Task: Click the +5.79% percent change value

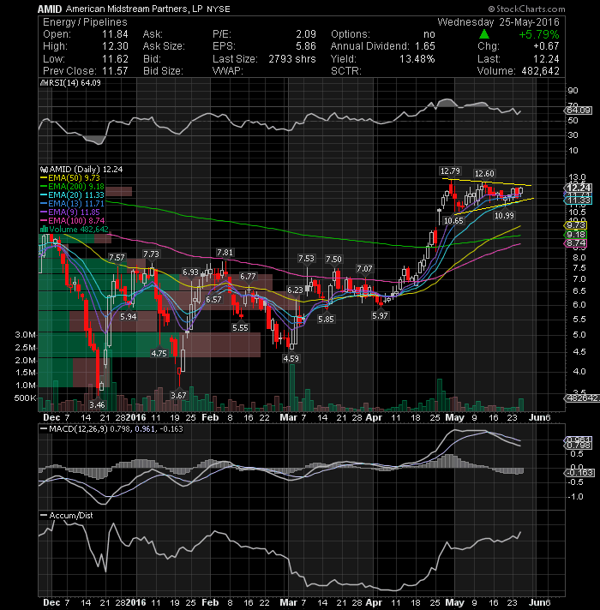Action: click(539, 34)
